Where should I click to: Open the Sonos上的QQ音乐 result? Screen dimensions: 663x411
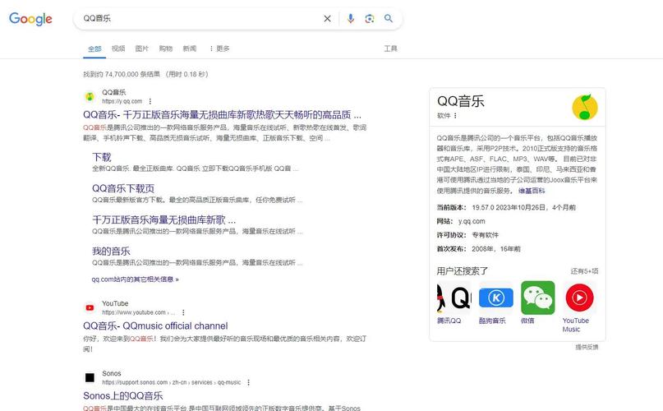click(x=123, y=395)
